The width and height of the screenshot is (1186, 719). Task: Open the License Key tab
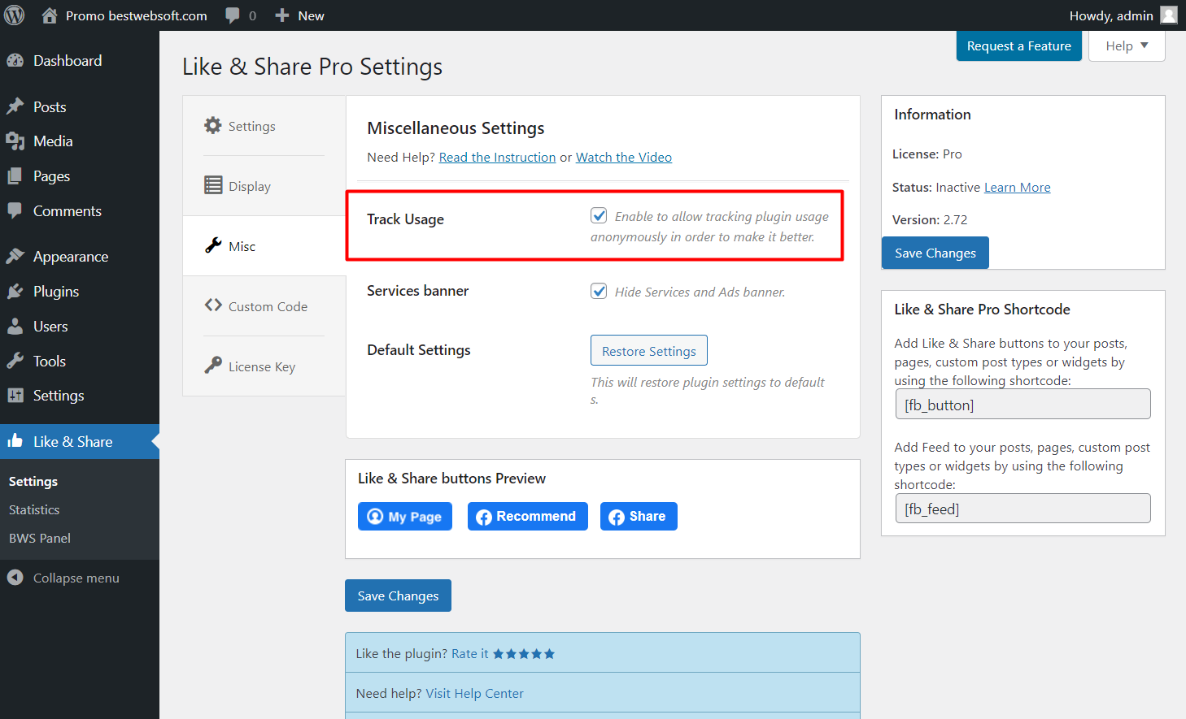point(264,366)
